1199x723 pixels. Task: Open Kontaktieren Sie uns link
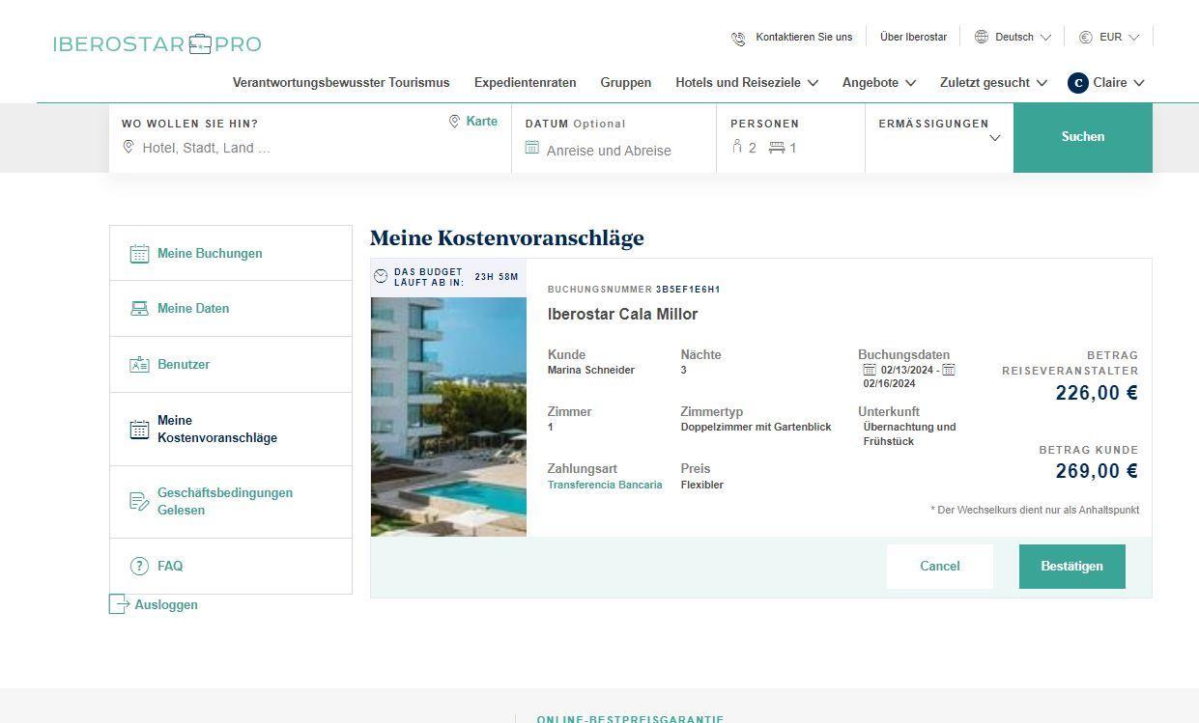804,37
